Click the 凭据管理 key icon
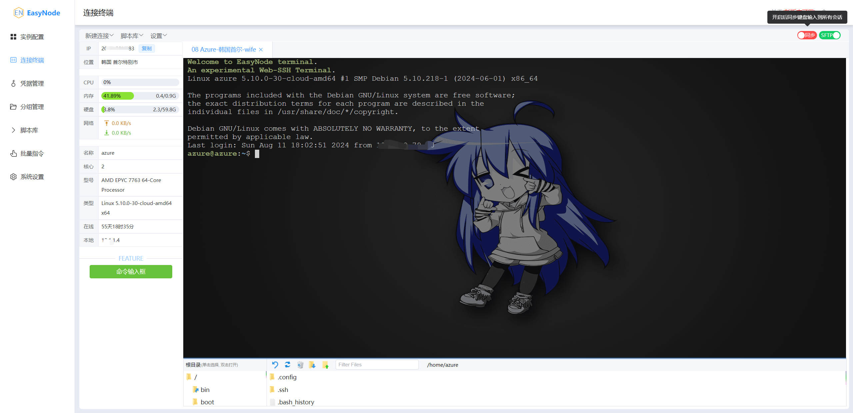This screenshot has width=853, height=413. coord(13,83)
